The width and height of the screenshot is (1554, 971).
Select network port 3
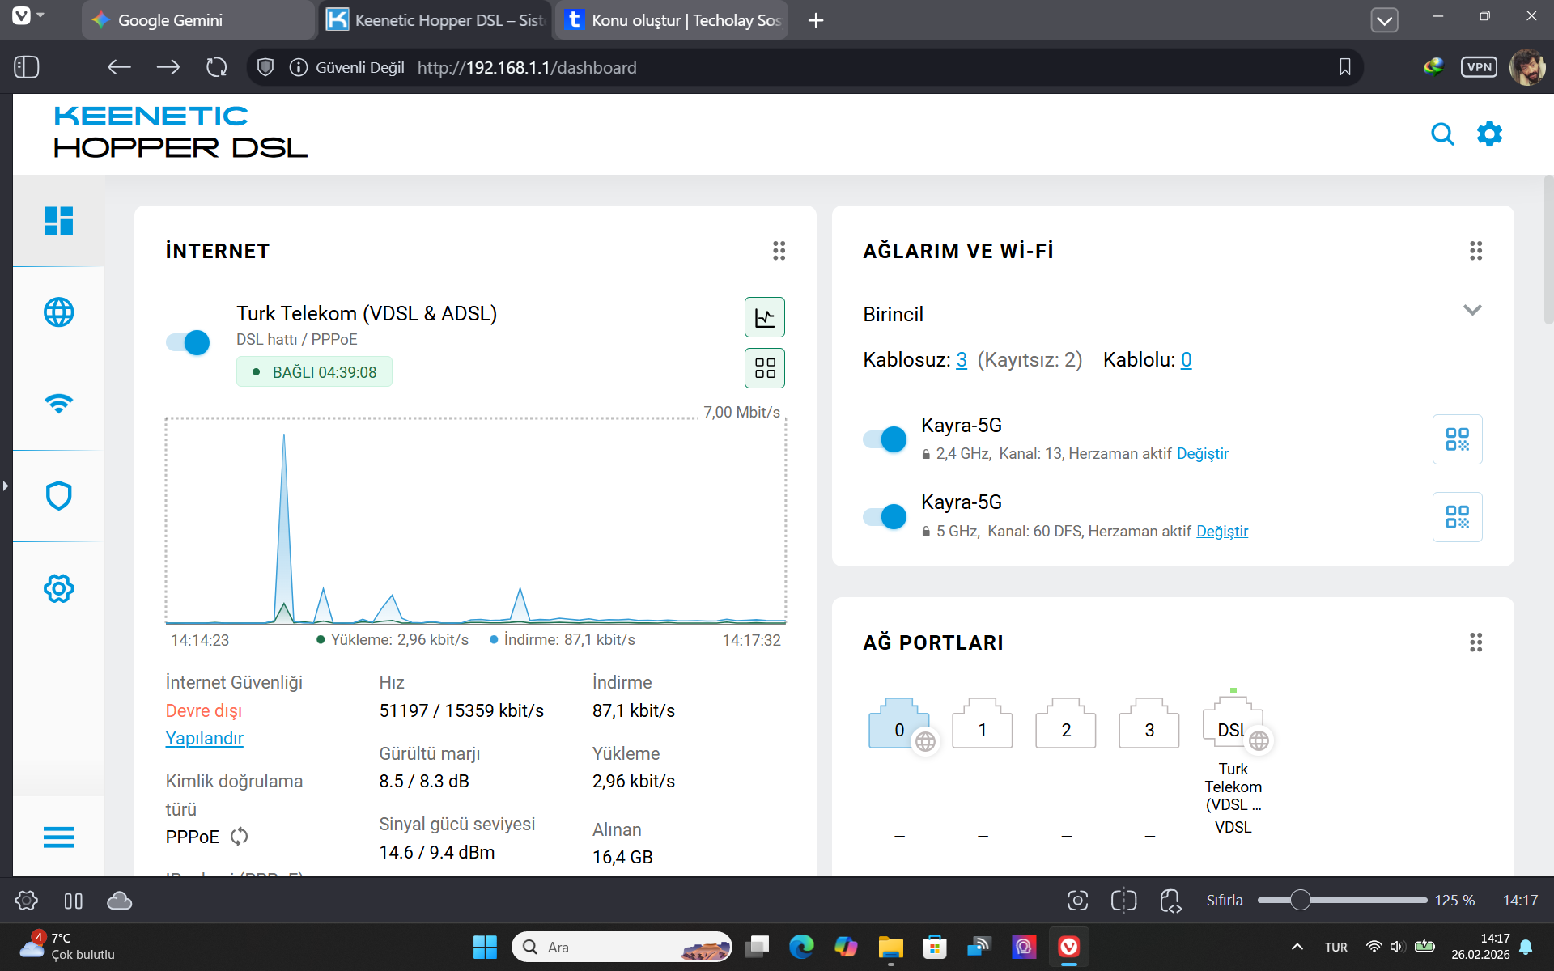click(1149, 724)
